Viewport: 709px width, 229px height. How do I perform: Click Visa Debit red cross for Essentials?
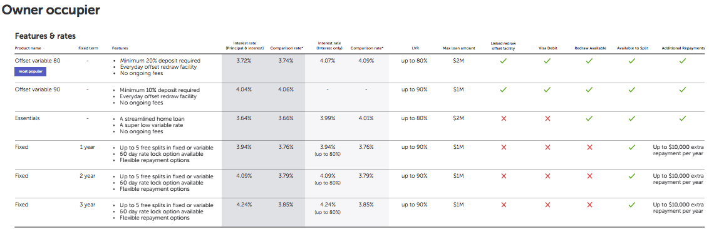coord(547,118)
